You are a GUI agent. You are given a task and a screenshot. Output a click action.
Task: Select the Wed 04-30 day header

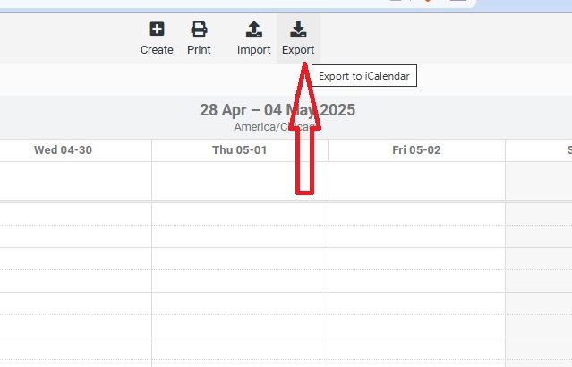64,150
